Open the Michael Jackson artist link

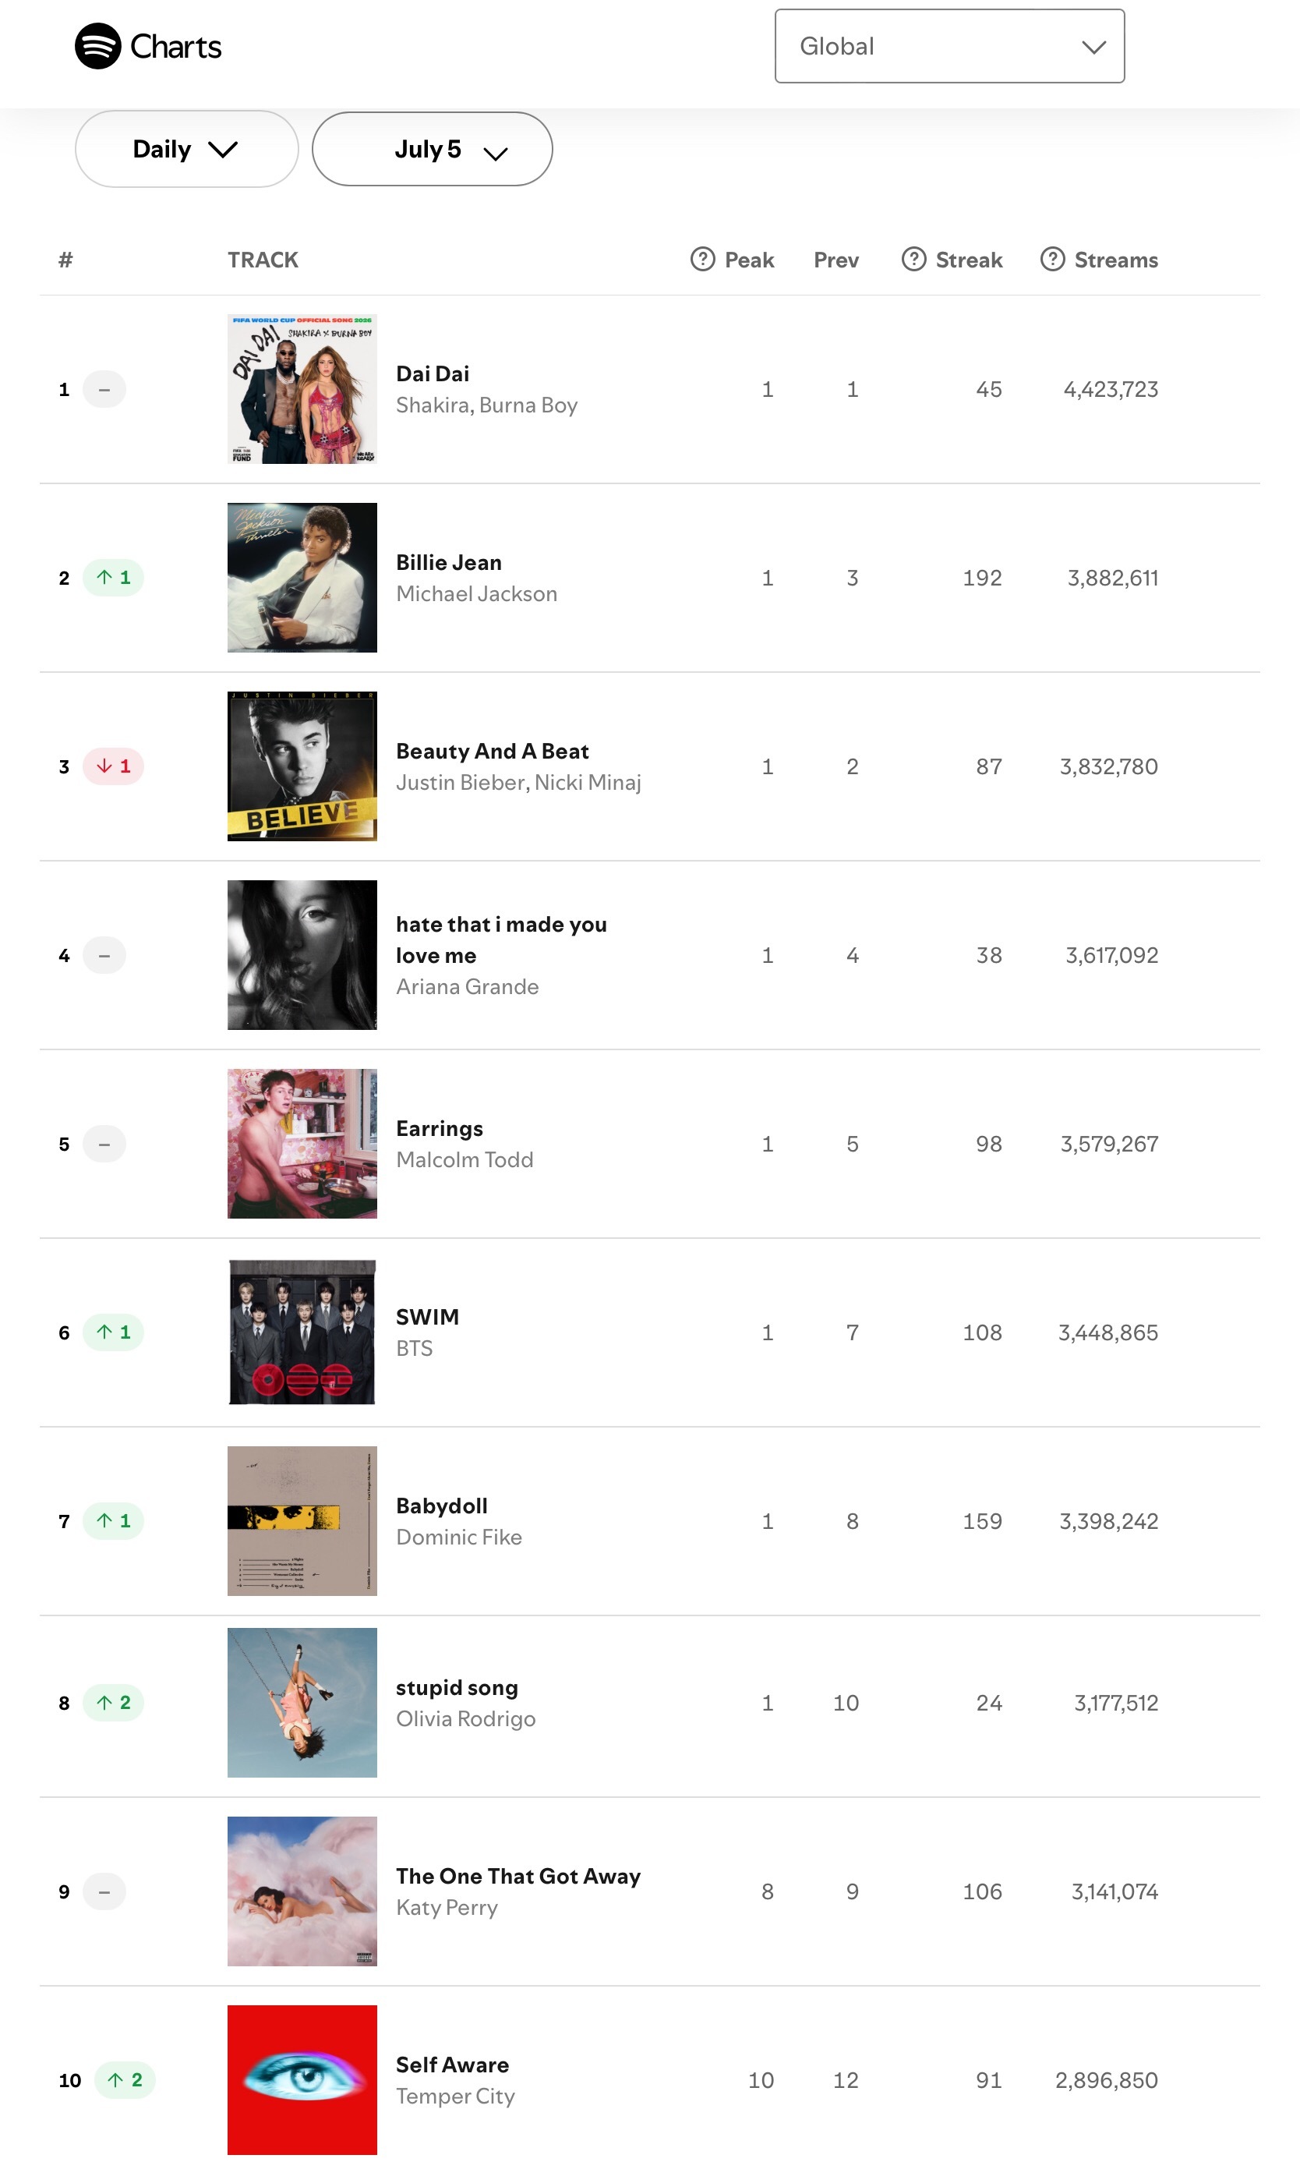click(x=476, y=593)
